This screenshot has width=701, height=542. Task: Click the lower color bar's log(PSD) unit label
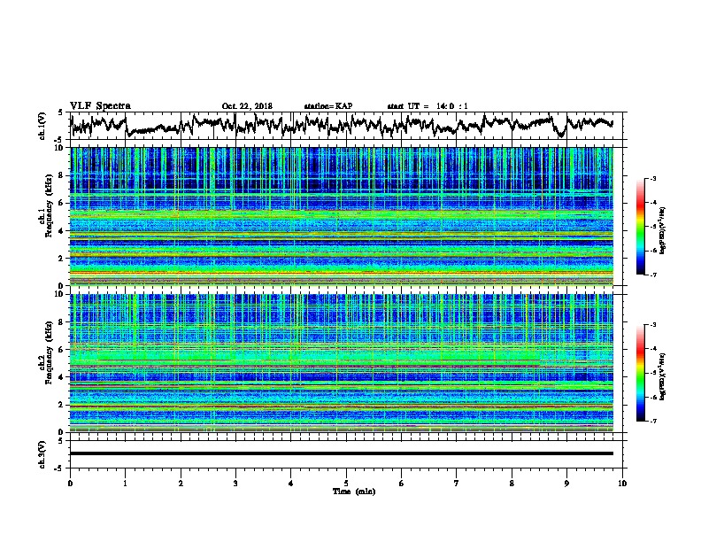[663, 376]
